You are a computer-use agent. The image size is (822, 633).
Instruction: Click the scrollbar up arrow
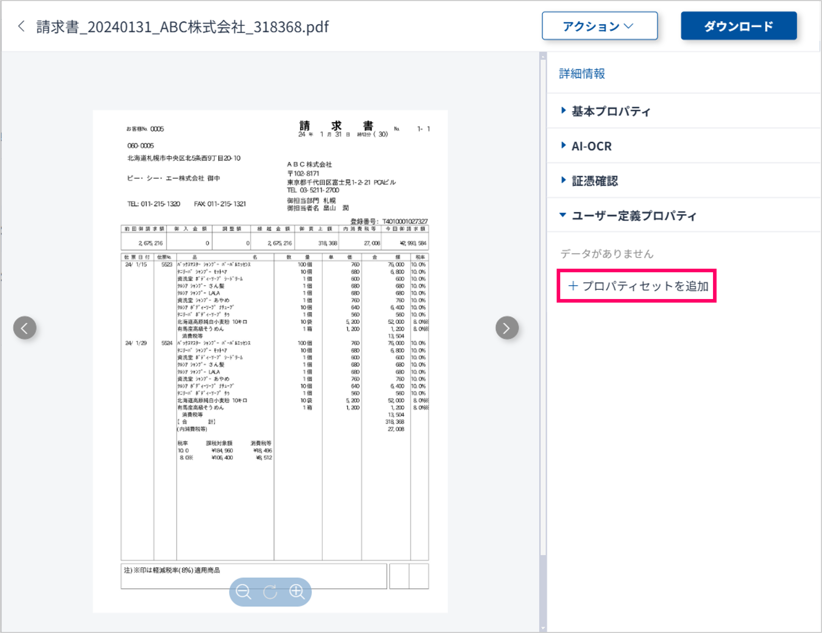coord(543,57)
